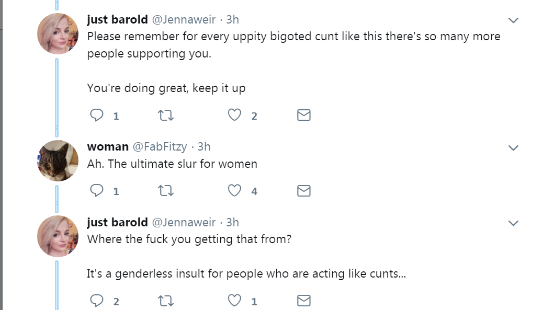Retweet the first just barold tweet
The width and height of the screenshot is (554, 310).
click(165, 115)
